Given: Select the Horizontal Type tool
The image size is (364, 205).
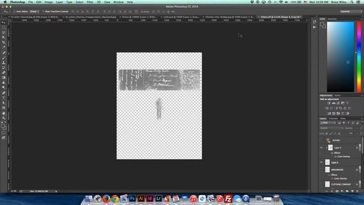Looking at the screenshot, I should pos(3,98).
